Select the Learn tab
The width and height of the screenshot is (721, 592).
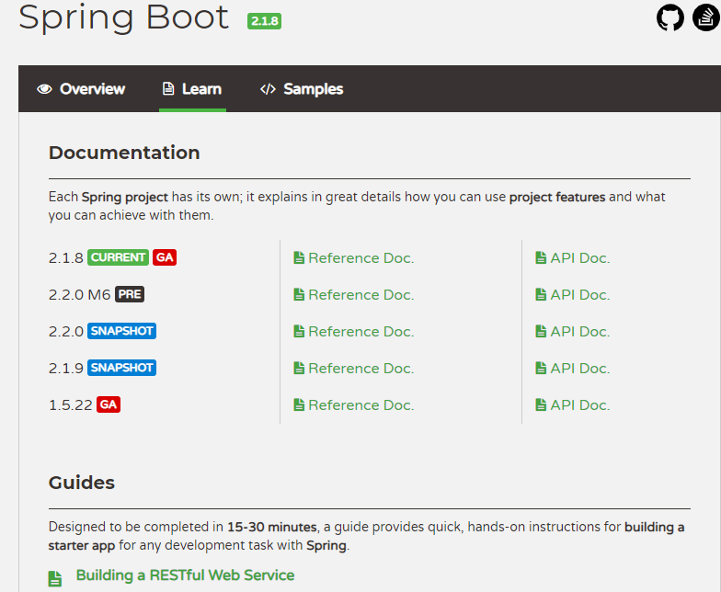point(192,88)
